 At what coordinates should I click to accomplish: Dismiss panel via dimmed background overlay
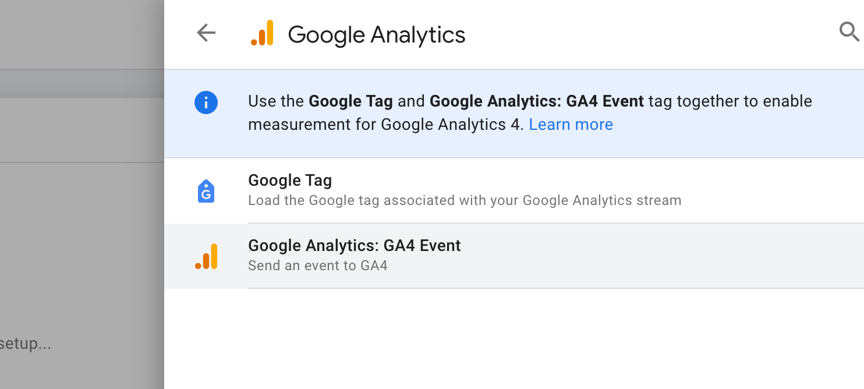82,245
